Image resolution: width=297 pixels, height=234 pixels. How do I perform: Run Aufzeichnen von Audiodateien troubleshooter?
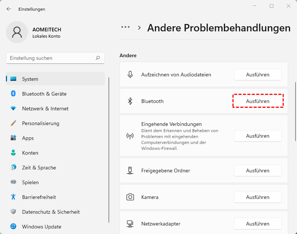click(x=258, y=75)
